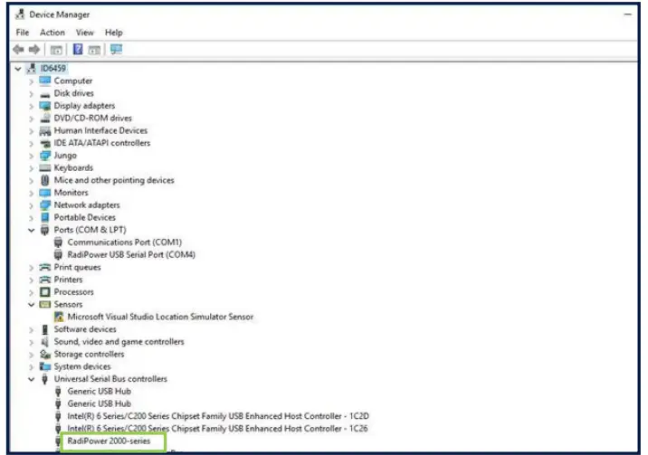Expand the Computer category arrow

coord(31,81)
